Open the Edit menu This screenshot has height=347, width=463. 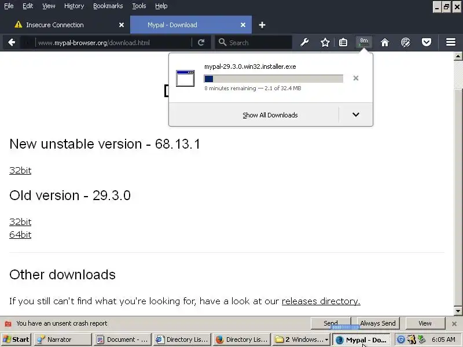coord(28,6)
